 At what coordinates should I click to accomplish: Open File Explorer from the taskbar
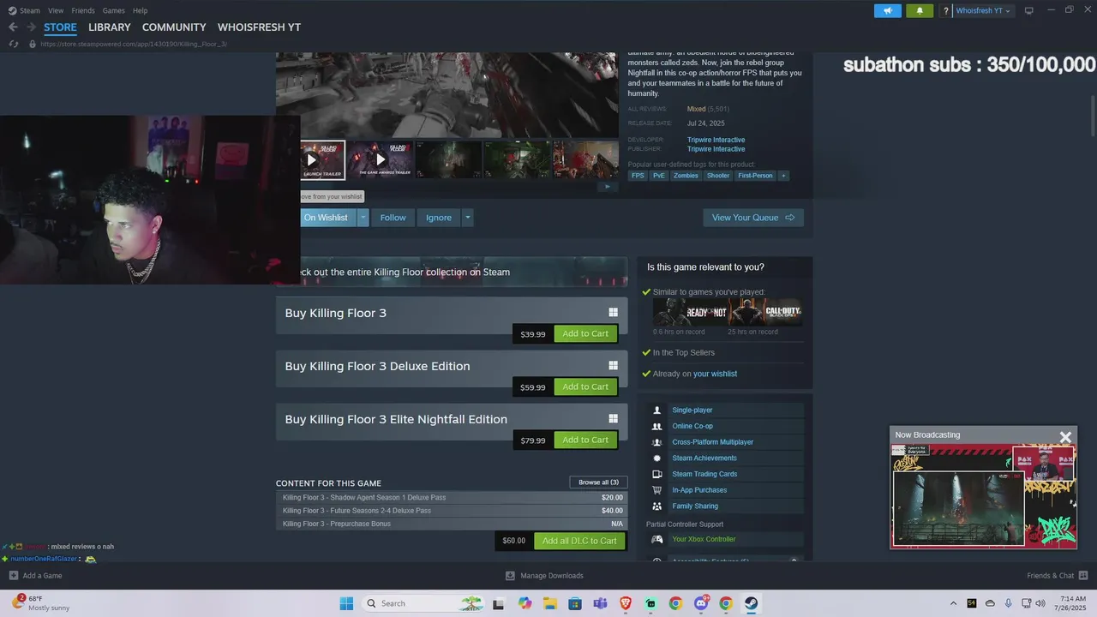click(550, 603)
